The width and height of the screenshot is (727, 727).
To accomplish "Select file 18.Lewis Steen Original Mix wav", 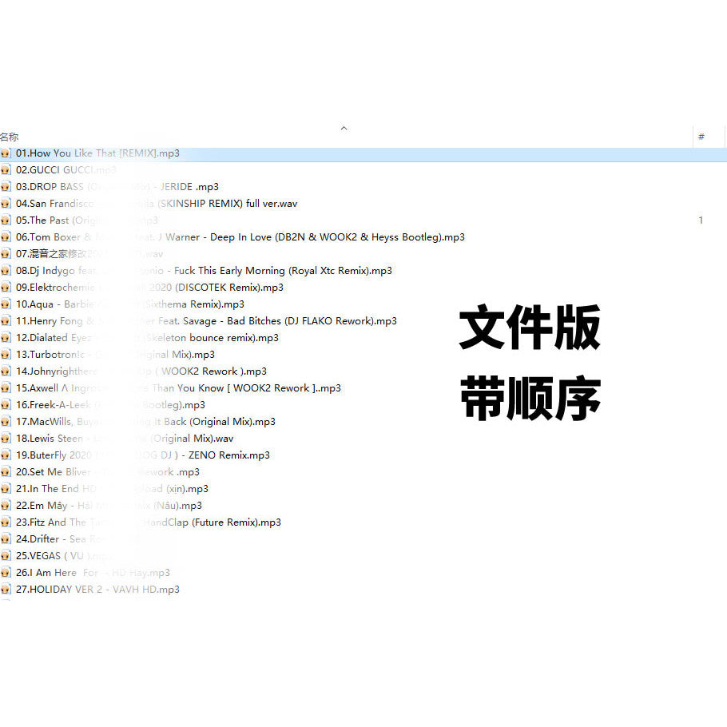I will click(x=125, y=438).
